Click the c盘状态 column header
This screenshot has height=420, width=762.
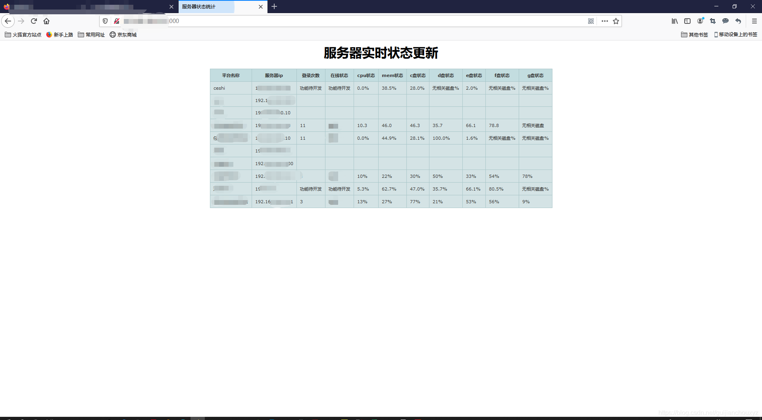(418, 75)
